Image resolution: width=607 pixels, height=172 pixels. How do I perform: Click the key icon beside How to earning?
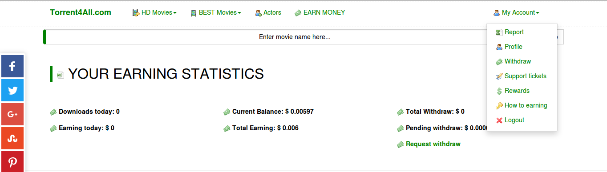pyautogui.click(x=499, y=106)
